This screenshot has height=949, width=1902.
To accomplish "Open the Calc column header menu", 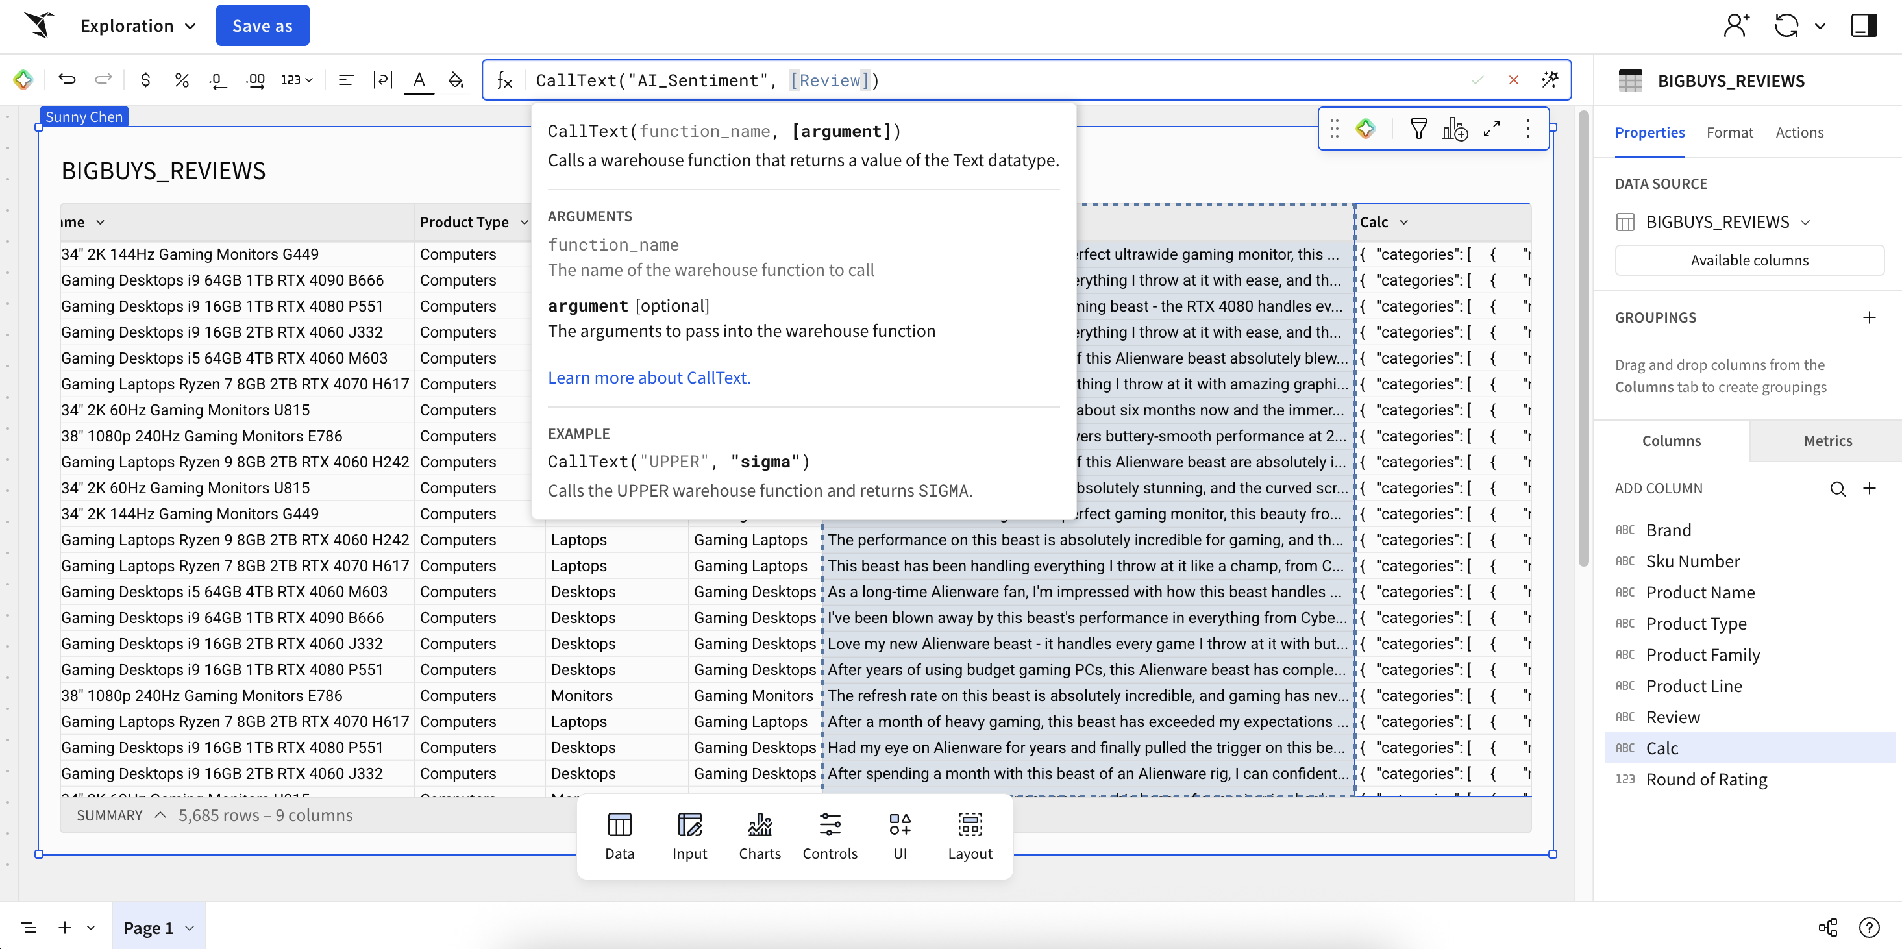I will (x=1403, y=222).
